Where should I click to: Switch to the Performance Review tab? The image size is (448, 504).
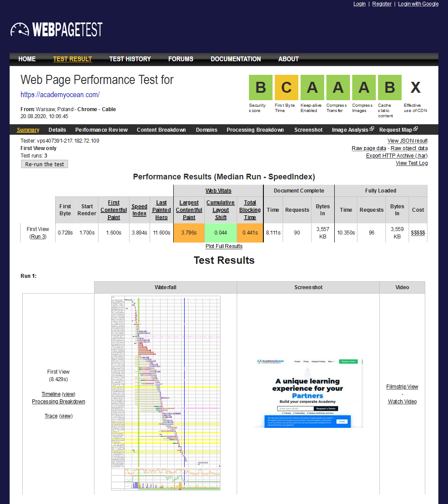[101, 130]
